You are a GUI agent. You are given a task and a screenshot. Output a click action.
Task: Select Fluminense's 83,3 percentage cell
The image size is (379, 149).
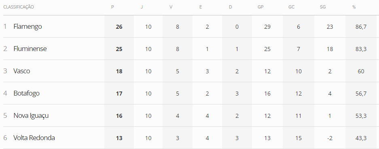coord(361,49)
